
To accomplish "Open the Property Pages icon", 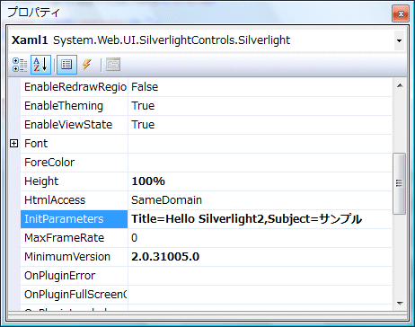I will click(x=113, y=65).
